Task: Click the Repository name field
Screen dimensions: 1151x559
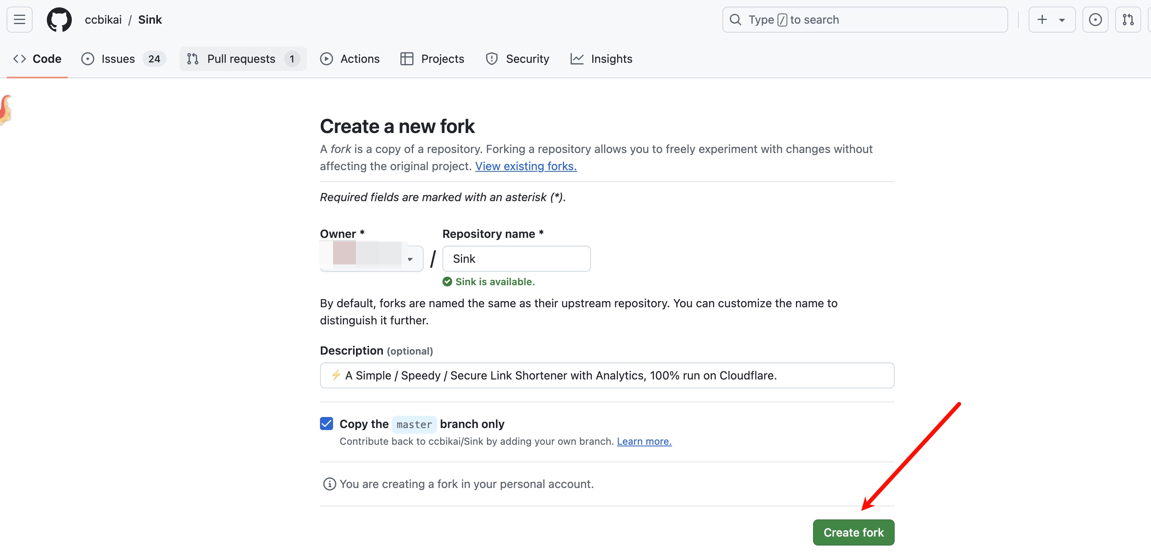Action: [516, 259]
